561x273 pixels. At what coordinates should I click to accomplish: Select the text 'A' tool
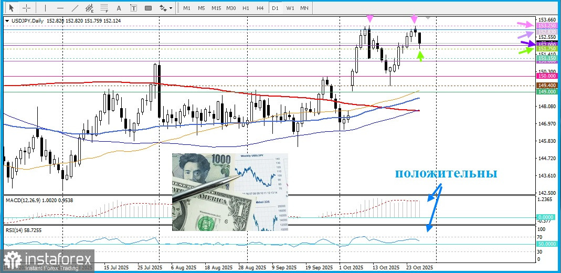pyautogui.click(x=119, y=7)
